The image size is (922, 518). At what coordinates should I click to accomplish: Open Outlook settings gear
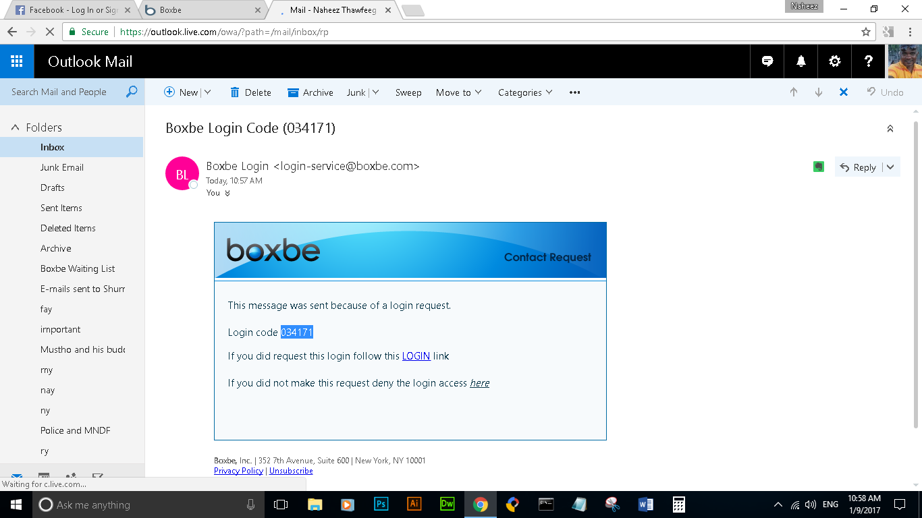pyautogui.click(x=835, y=61)
